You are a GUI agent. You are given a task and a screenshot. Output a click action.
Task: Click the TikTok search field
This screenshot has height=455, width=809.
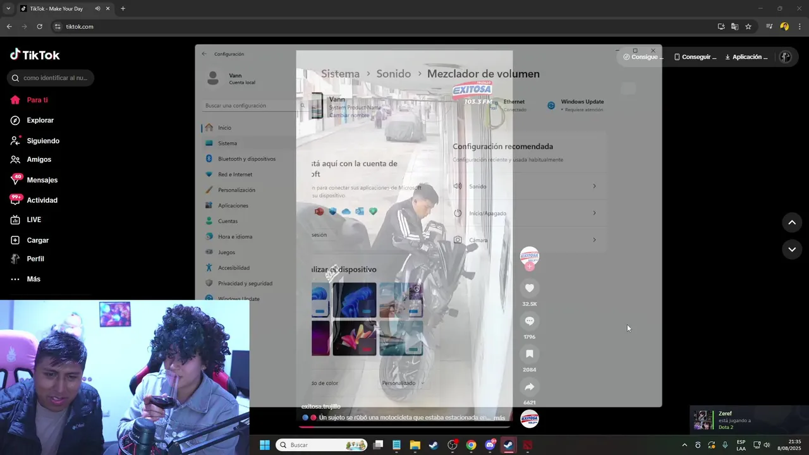click(x=51, y=78)
